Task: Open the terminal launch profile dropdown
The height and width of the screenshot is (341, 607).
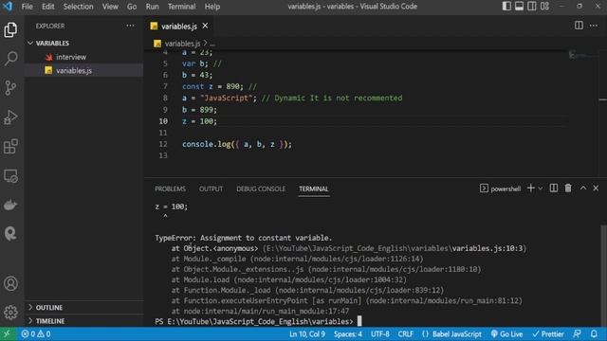Action: [541, 188]
